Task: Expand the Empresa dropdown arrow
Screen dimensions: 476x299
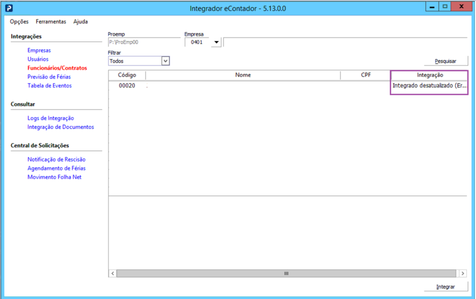Action: 216,42
